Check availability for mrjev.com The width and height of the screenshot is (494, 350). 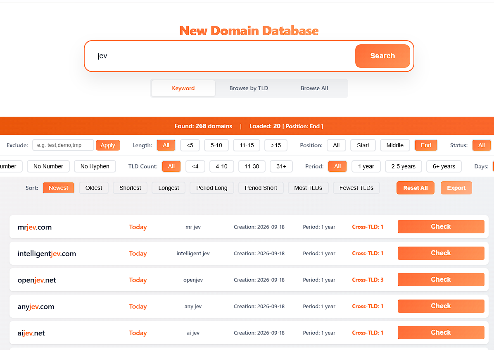pyautogui.click(x=441, y=227)
